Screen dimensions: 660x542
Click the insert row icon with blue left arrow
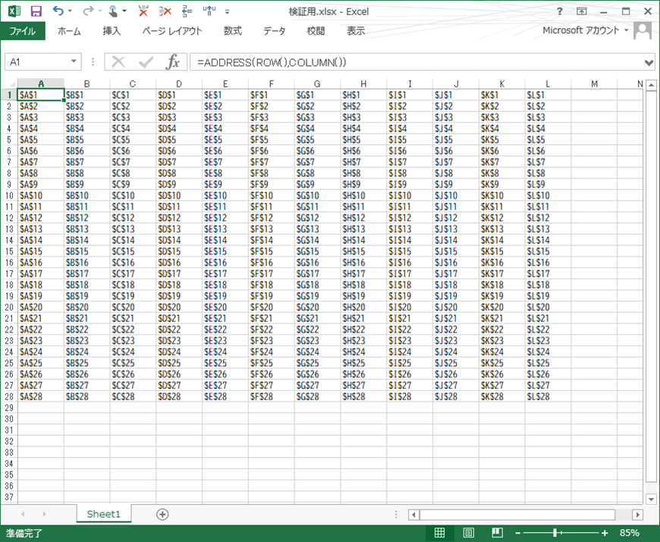[187, 11]
